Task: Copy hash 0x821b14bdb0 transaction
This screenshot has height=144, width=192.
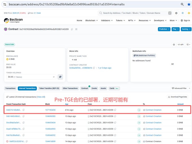Action: point(24,110)
